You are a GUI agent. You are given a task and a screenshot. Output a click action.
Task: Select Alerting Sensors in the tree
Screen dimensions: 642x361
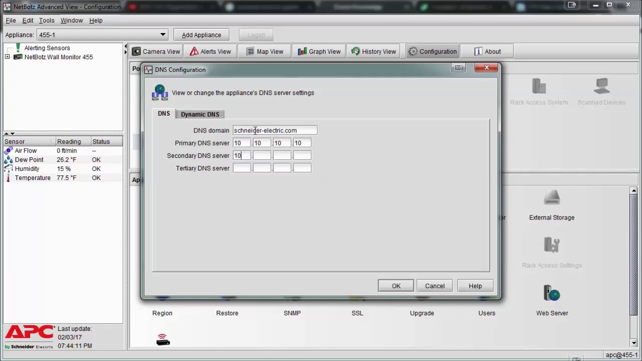click(47, 48)
